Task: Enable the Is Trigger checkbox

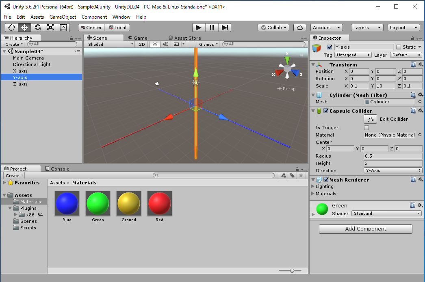Action: pos(366,128)
